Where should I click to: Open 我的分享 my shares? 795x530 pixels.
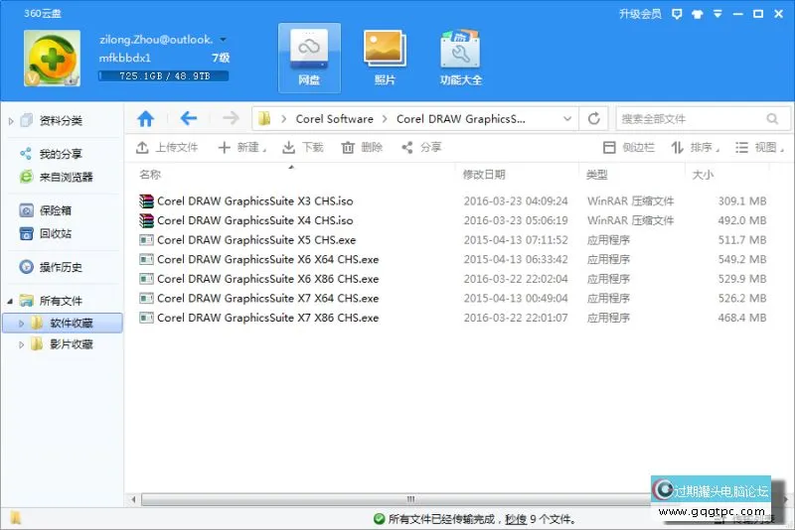(61, 154)
